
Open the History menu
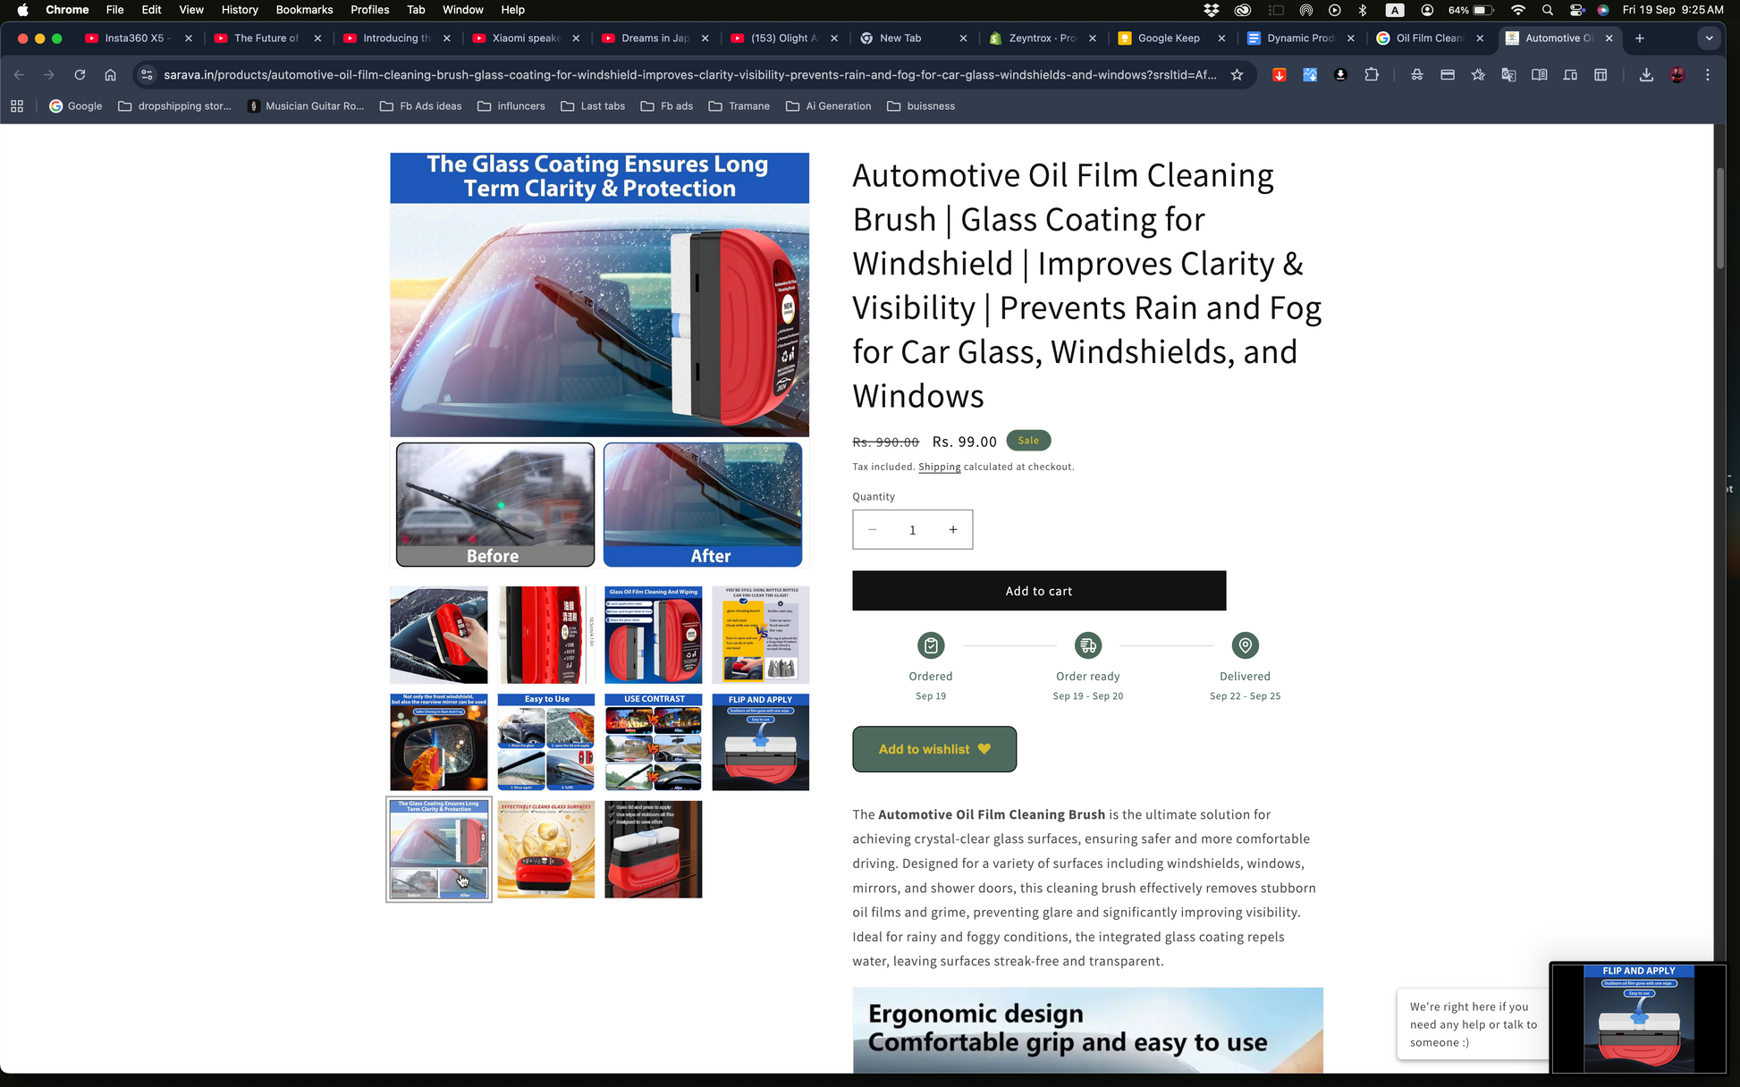[240, 10]
